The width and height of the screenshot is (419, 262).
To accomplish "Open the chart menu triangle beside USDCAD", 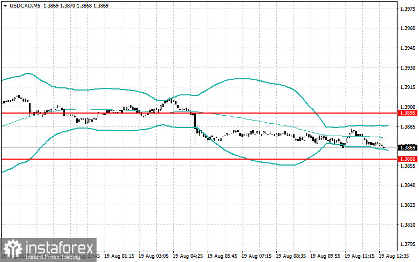I will (x=5, y=5).
